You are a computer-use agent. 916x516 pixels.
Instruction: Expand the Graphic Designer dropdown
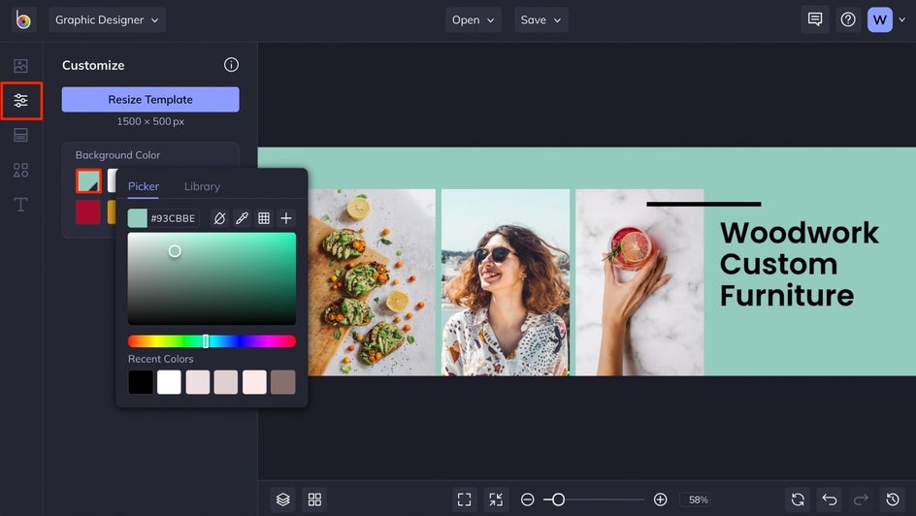pyautogui.click(x=107, y=20)
